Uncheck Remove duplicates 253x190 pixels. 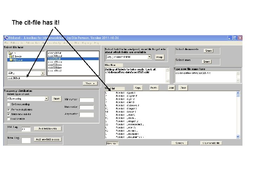tap(8, 110)
